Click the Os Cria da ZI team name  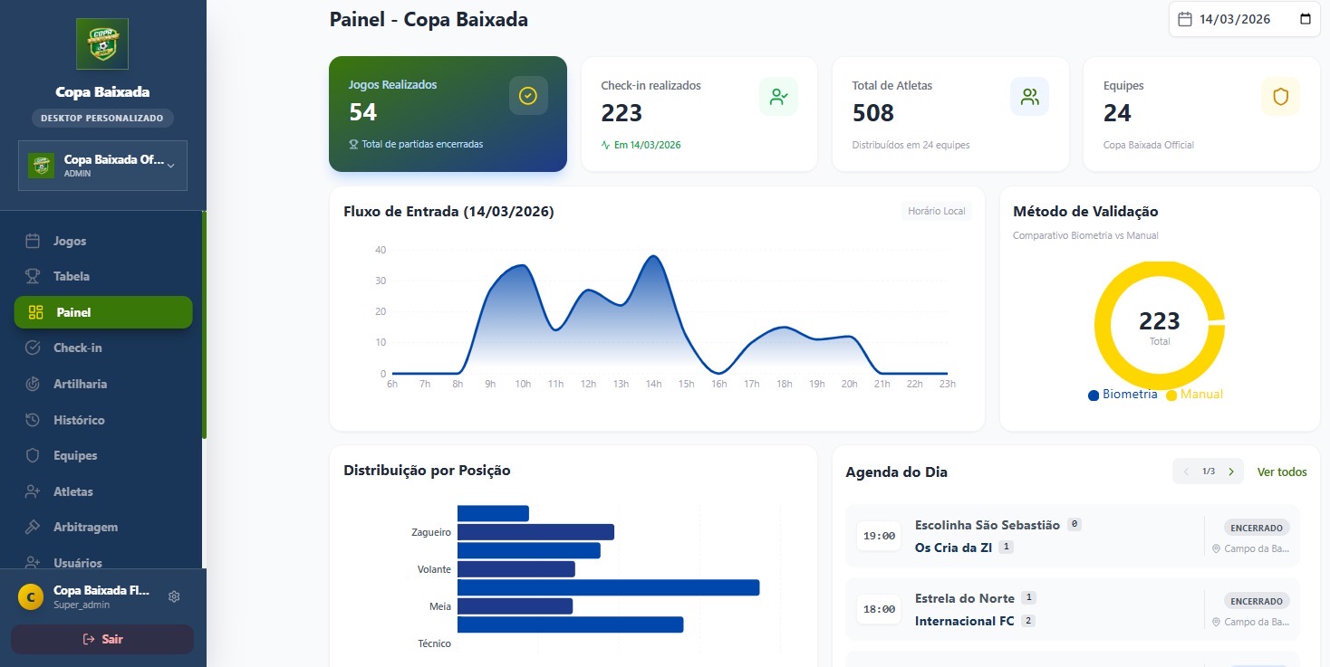pos(953,548)
